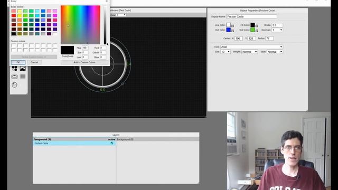
Task: Open the Line Color swatch
Action: [229, 25]
